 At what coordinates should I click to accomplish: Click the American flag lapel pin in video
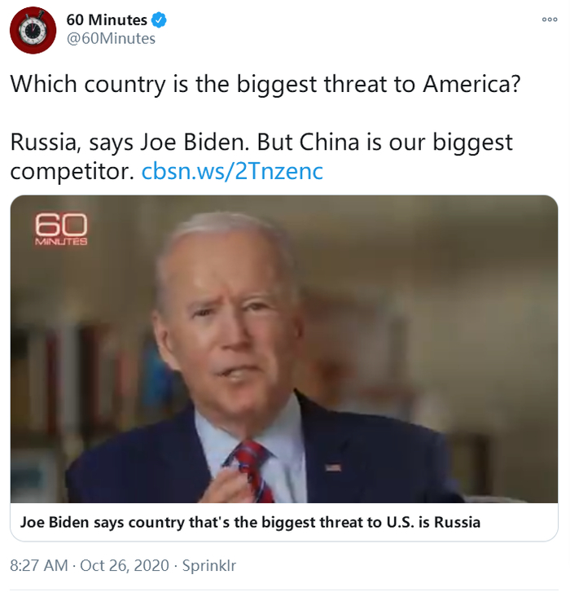[333, 467]
